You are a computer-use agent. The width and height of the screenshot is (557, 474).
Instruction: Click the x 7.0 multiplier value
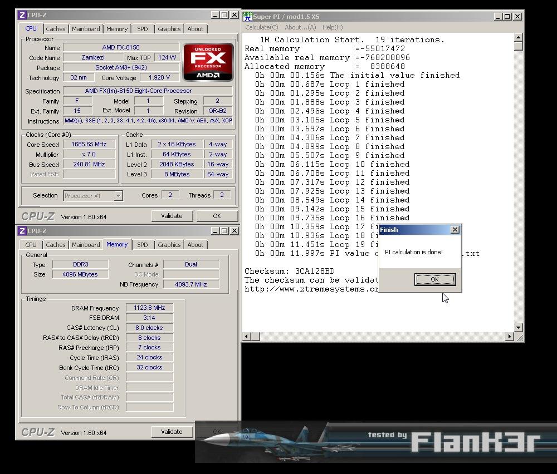pos(89,154)
